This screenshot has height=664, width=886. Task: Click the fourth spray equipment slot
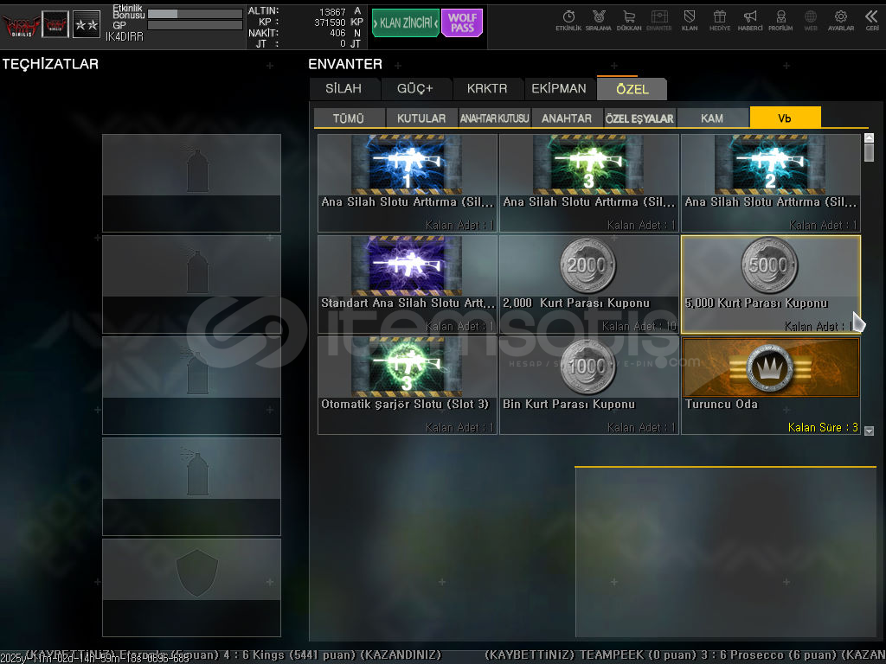(x=191, y=486)
